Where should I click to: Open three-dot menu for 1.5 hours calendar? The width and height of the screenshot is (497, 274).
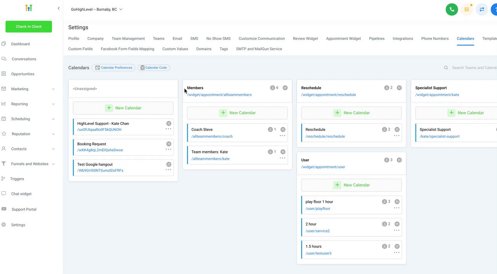pyautogui.click(x=397, y=253)
